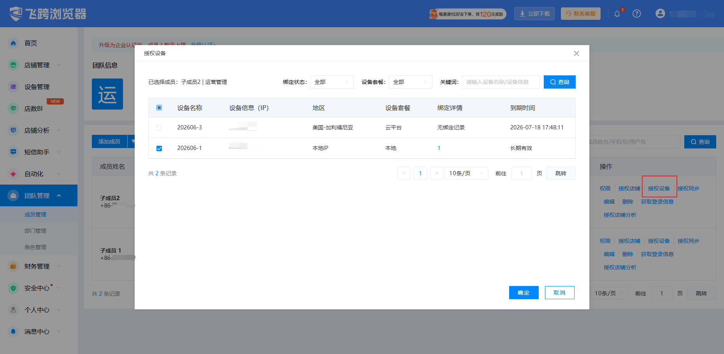Open 店数BI in sidebar

[33, 108]
